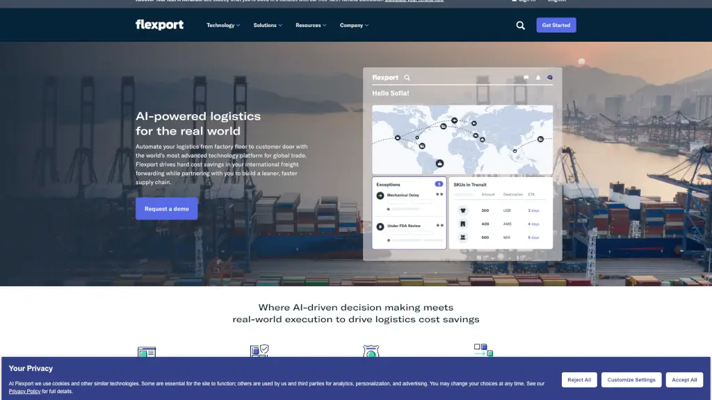
Task: Click the Destination column header
Action: (512, 194)
